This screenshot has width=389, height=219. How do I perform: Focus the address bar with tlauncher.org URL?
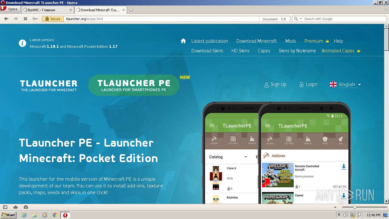pos(161,19)
